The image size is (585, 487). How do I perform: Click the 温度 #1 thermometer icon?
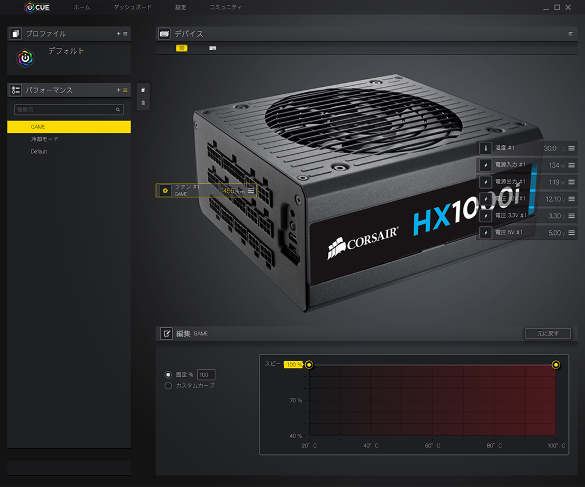click(486, 148)
